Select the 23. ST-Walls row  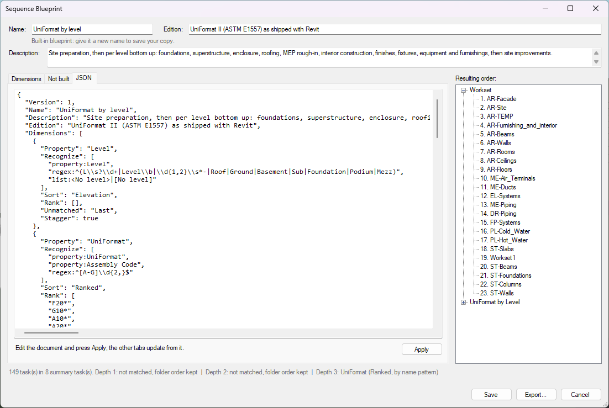tap(497, 293)
